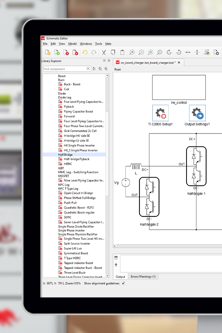
Task: Select the Half-bridge 2 component on canvas
Action: [x=149, y=197]
